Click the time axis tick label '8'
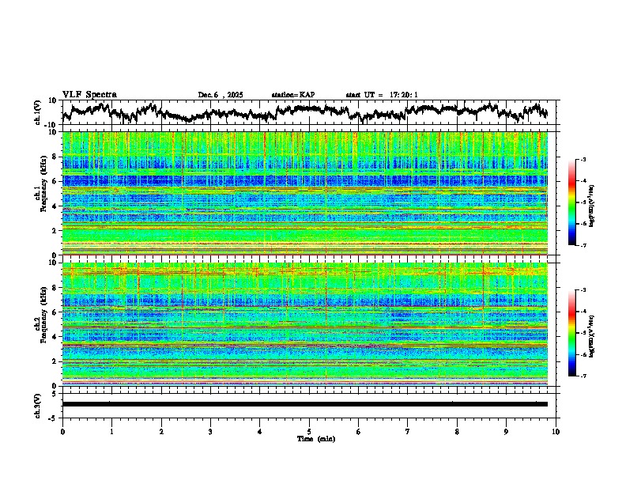The height and width of the screenshot is (484, 626). [x=457, y=432]
